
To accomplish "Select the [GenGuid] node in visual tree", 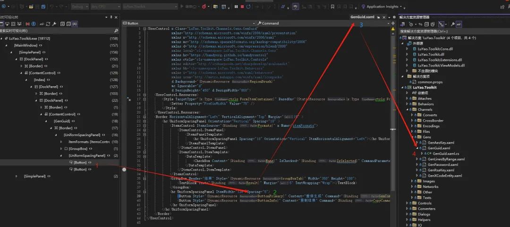I will [62, 121].
